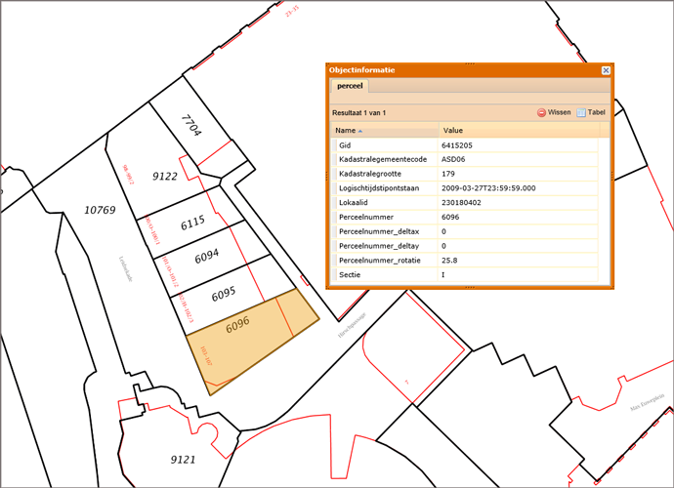Screen dimensions: 674x488
Task: Click the red Wissen clear icon
Action: 541,112
